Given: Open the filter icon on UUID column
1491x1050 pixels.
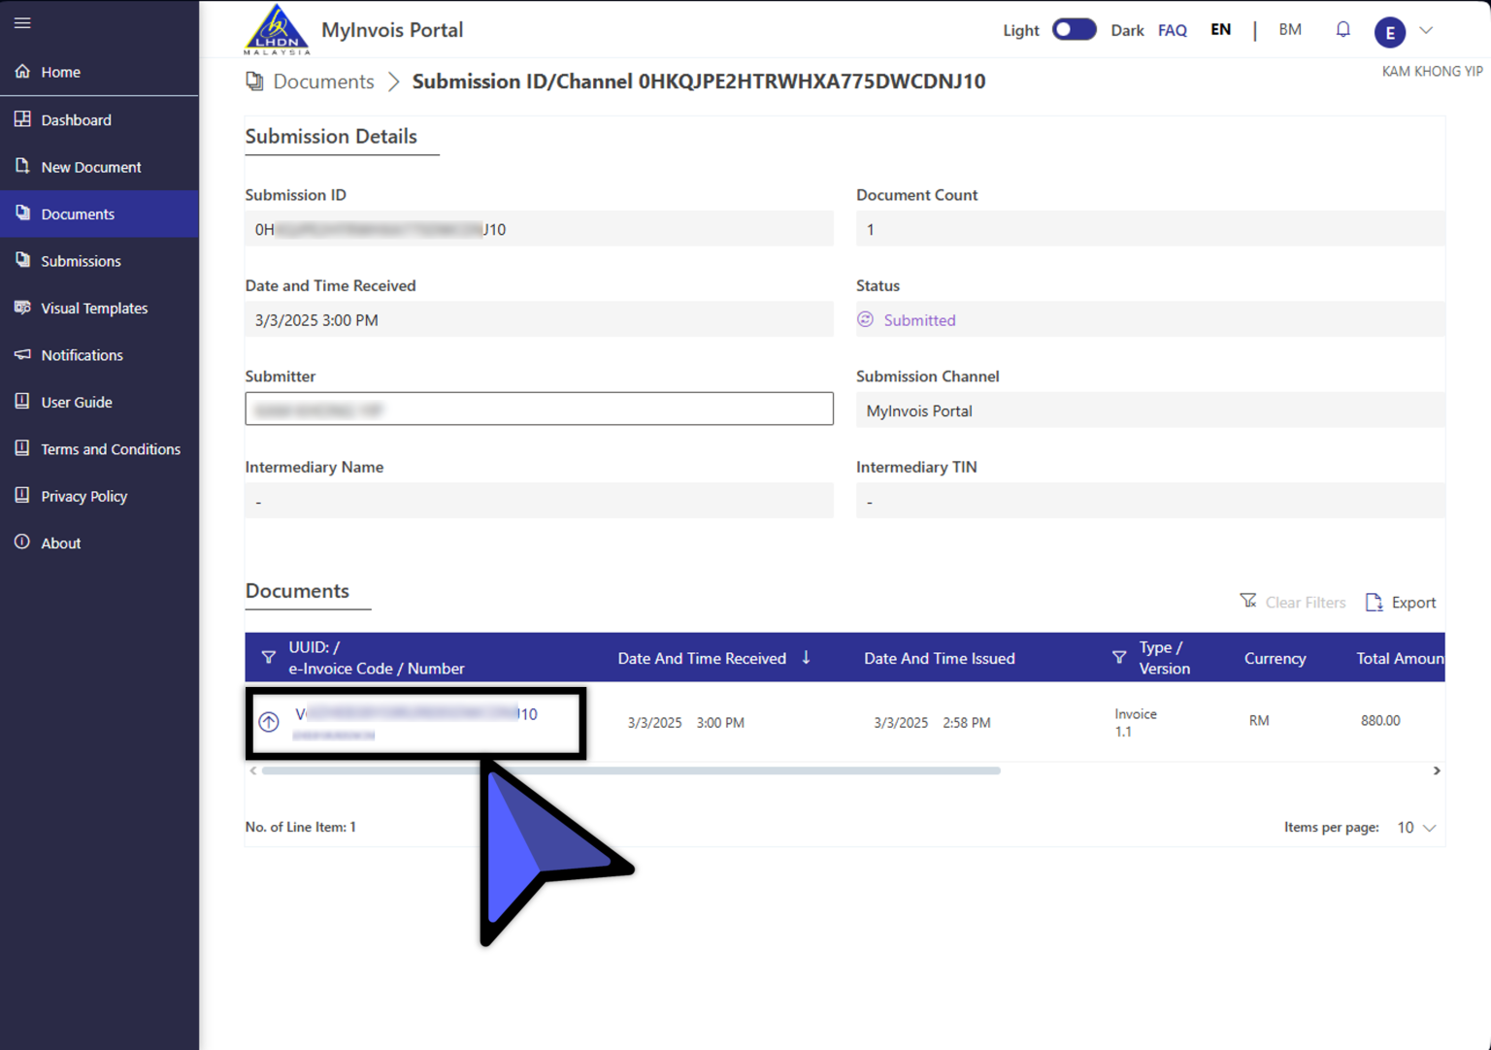Looking at the screenshot, I should click(x=269, y=657).
